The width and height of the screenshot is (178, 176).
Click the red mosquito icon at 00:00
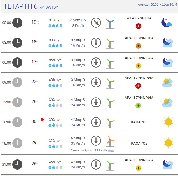click(139, 26)
